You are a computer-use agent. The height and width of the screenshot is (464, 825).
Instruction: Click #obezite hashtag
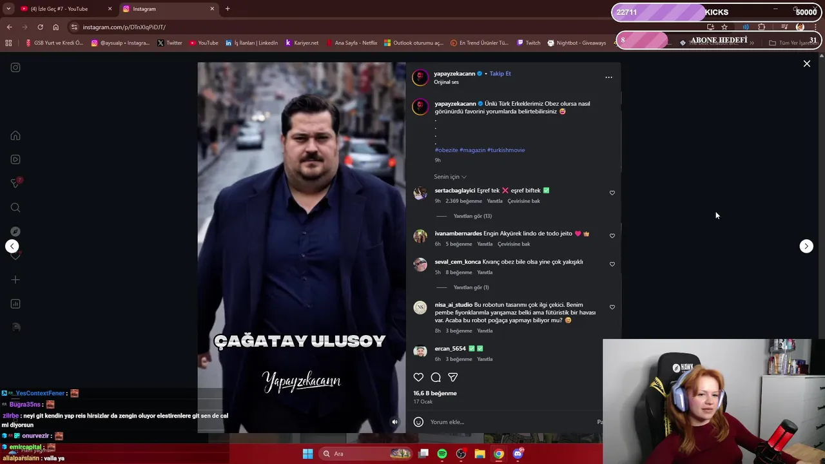[x=446, y=150]
